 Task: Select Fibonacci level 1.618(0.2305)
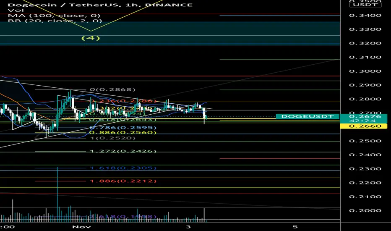(x=123, y=168)
